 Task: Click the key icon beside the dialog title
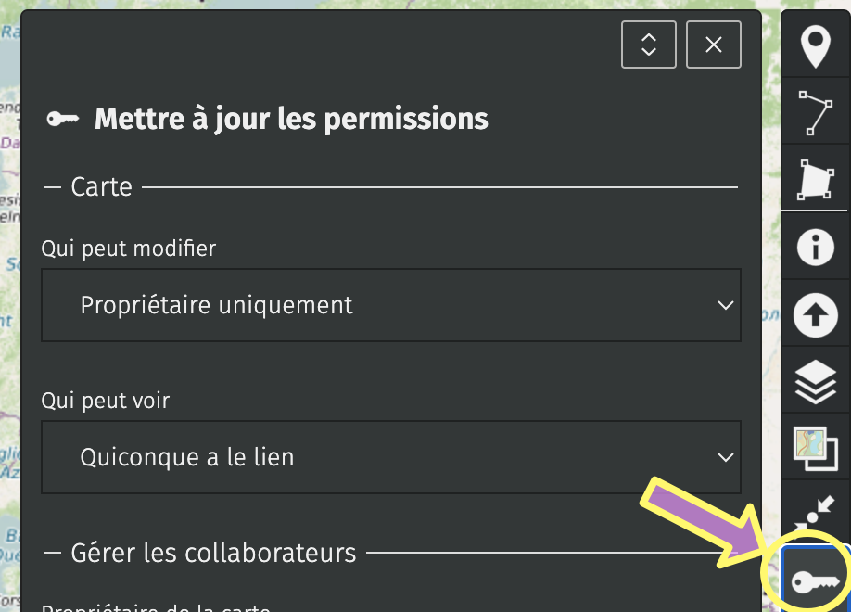point(63,119)
